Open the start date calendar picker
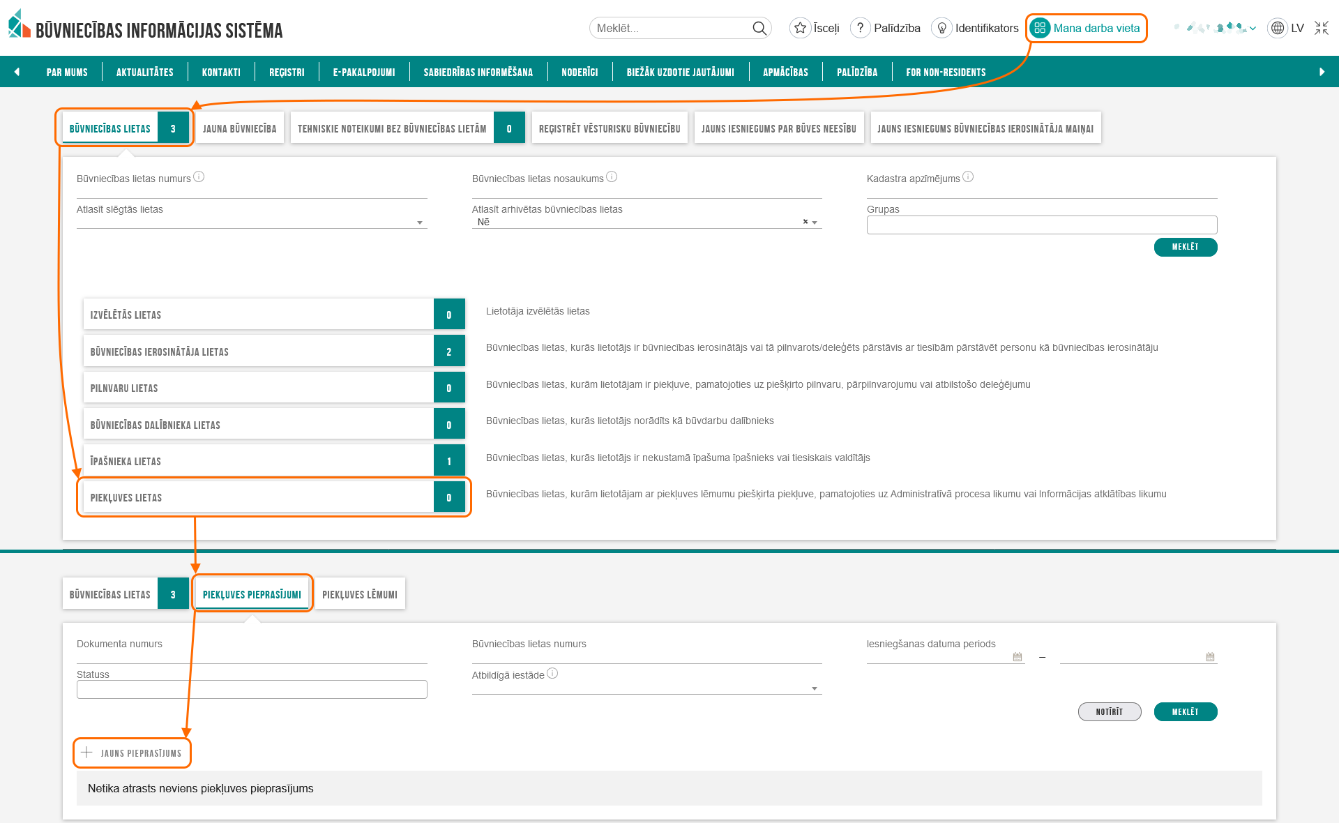This screenshot has width=1339, height=823. coord(1017,656)
